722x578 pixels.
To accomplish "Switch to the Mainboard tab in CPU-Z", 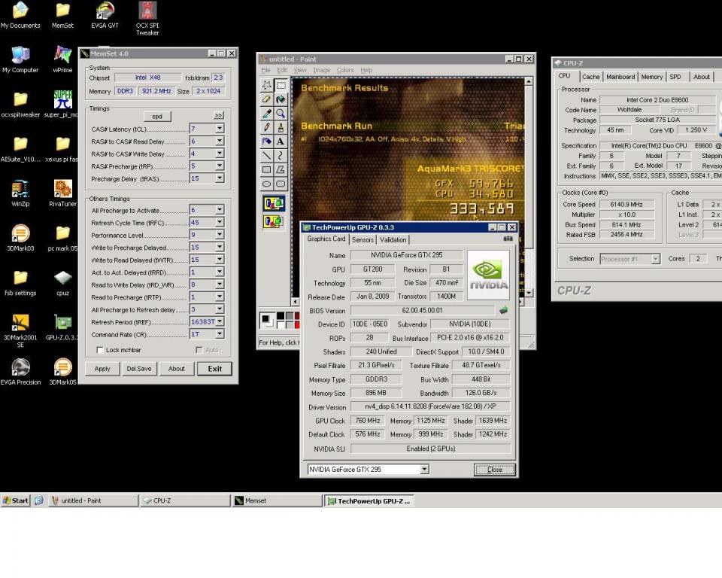I will [620, 77].
